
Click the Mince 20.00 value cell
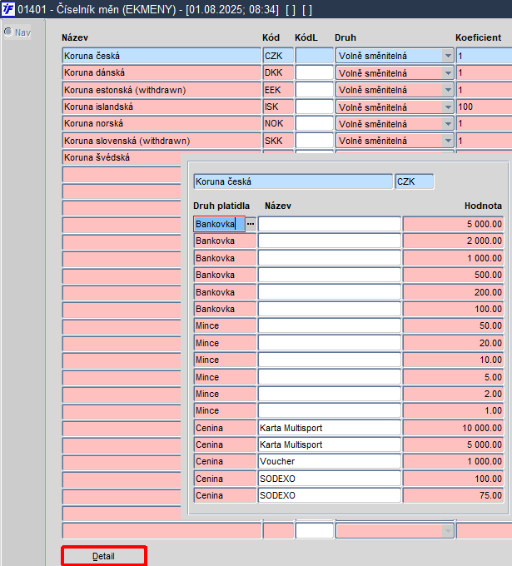[453, 343]
